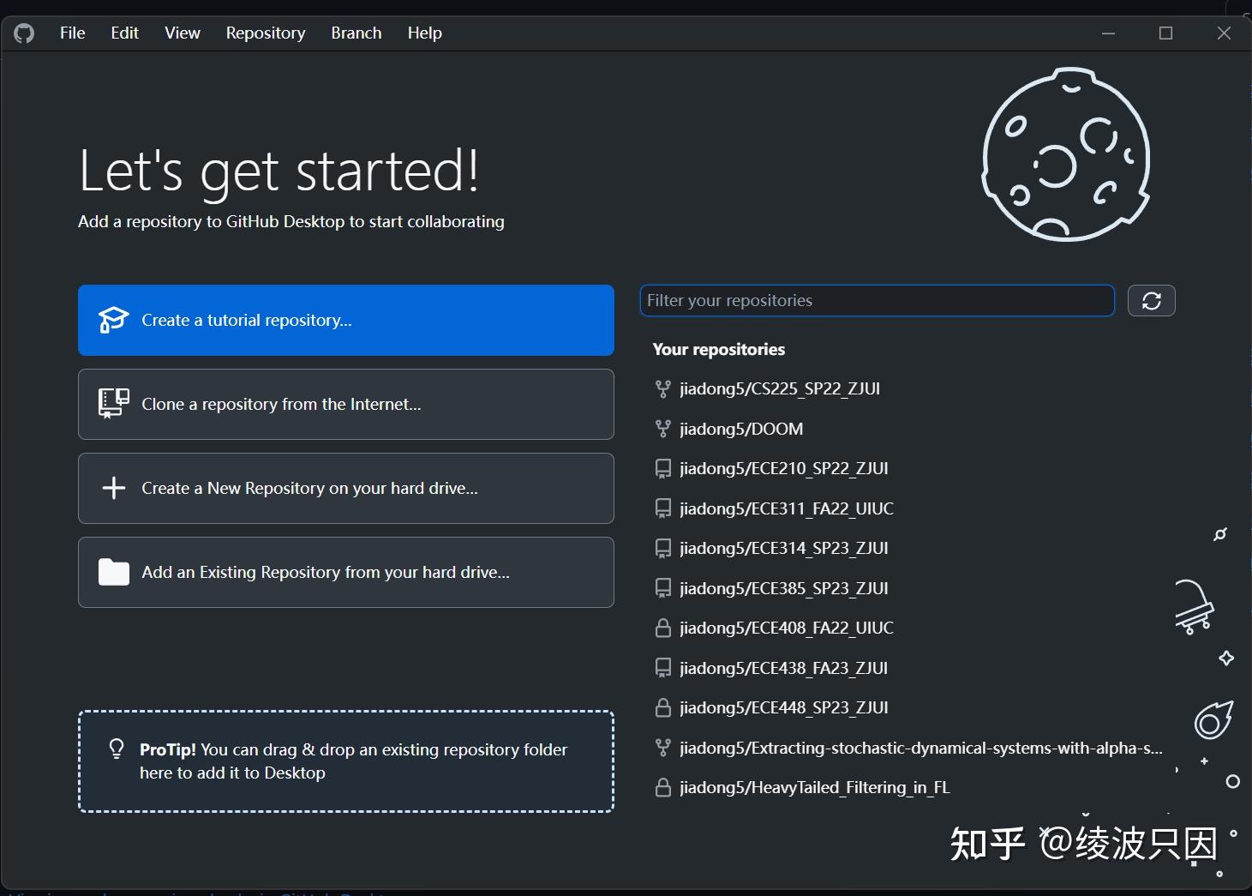Click the plus icon on New Repository button

[112, 488]
